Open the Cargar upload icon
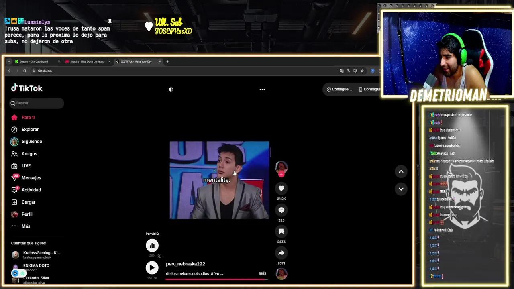514x289 pixels. 14,202
